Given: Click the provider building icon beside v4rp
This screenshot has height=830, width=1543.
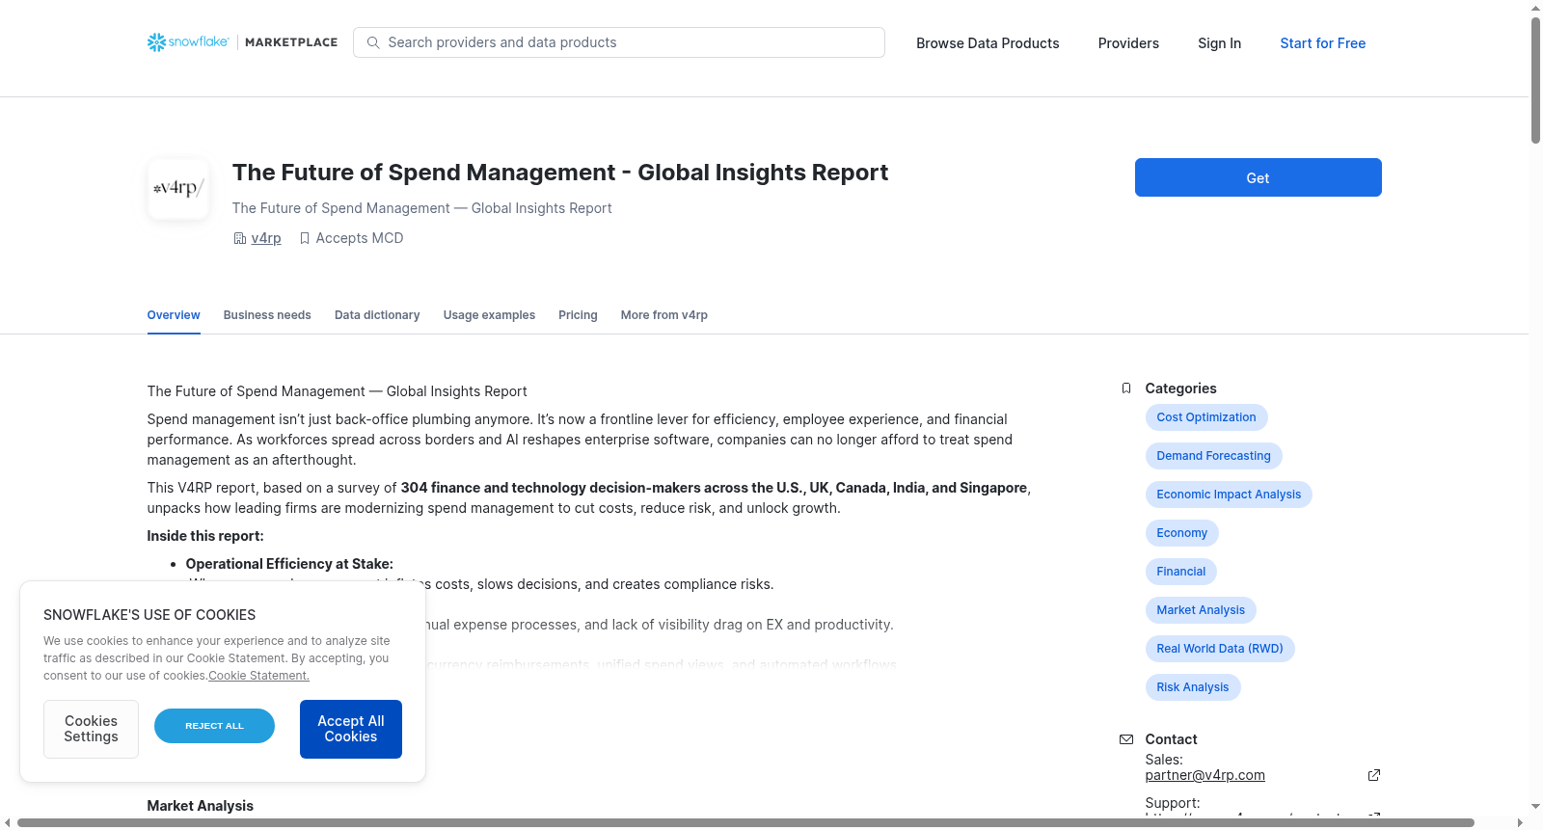Looking at the screenshot, I should pos(240,238).
